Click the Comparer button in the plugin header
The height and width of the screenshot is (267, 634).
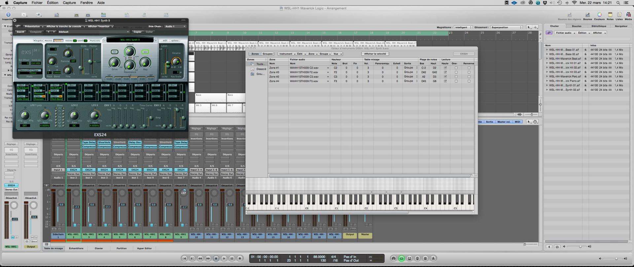click(36, 32)
